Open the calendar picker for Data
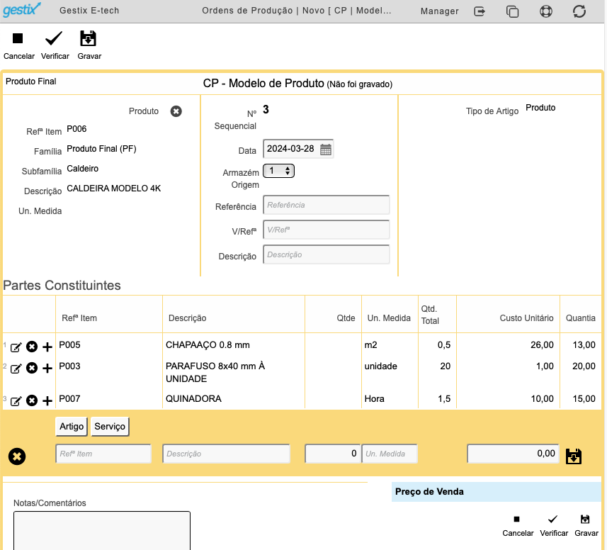The width and height of the screenshot is (607, 550). [326, 149]
